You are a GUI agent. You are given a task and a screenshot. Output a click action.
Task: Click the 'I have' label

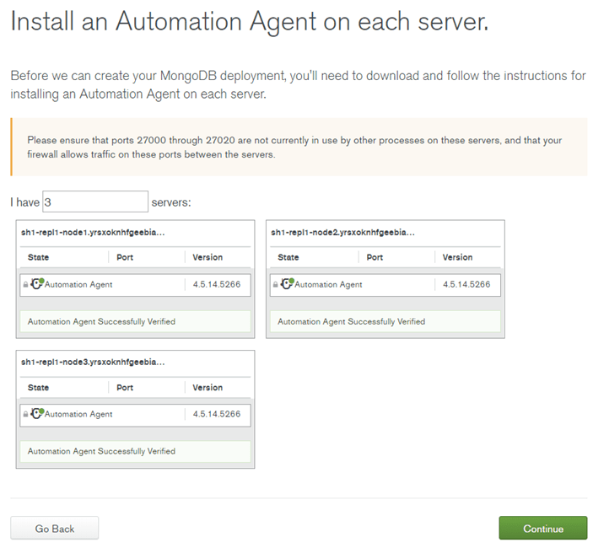[x=25, y=202]
